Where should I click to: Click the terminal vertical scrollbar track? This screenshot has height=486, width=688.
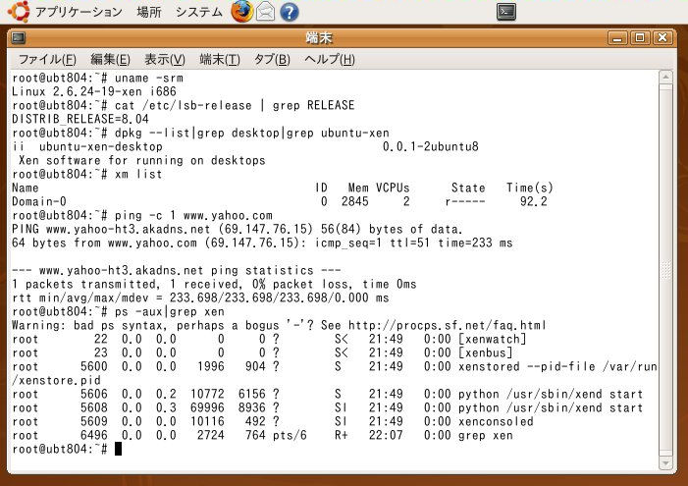(x=665, y=270)
